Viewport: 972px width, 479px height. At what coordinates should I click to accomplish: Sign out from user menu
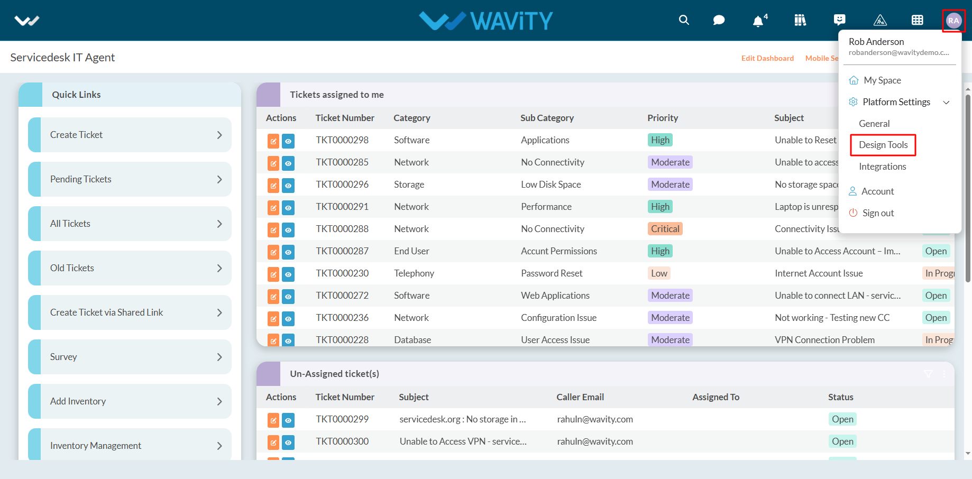click(878, 213)
